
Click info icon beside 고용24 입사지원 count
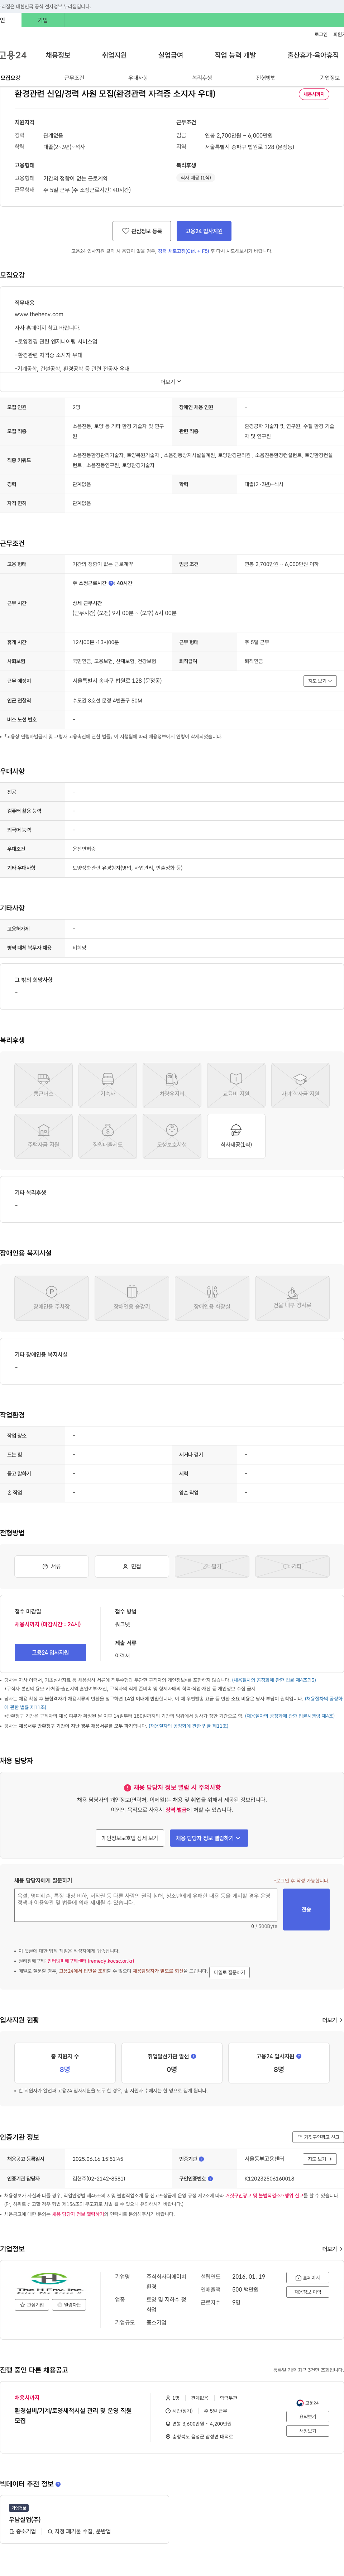299,2056
